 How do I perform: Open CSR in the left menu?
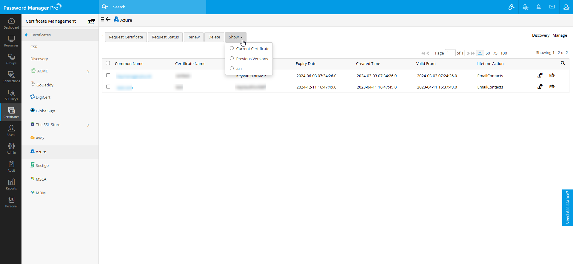click(34, 47)
